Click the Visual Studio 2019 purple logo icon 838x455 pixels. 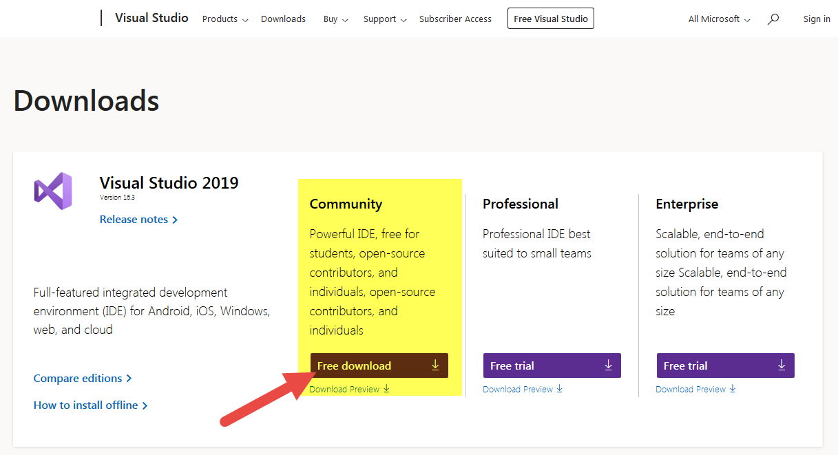click(53, 191)
